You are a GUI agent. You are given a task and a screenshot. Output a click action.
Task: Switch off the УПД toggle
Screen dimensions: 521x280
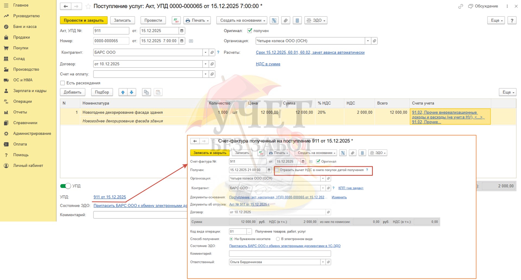[x=65, y=186]
